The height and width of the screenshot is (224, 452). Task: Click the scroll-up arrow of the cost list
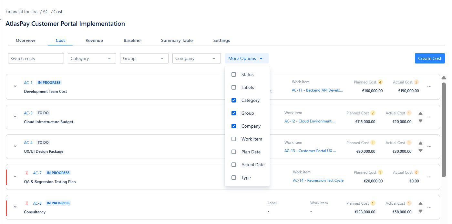(444, 78)
